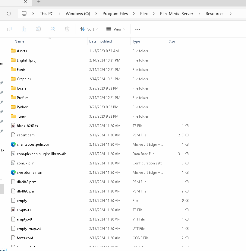Sort by the Date modified column header

click(x=100, y=41)
